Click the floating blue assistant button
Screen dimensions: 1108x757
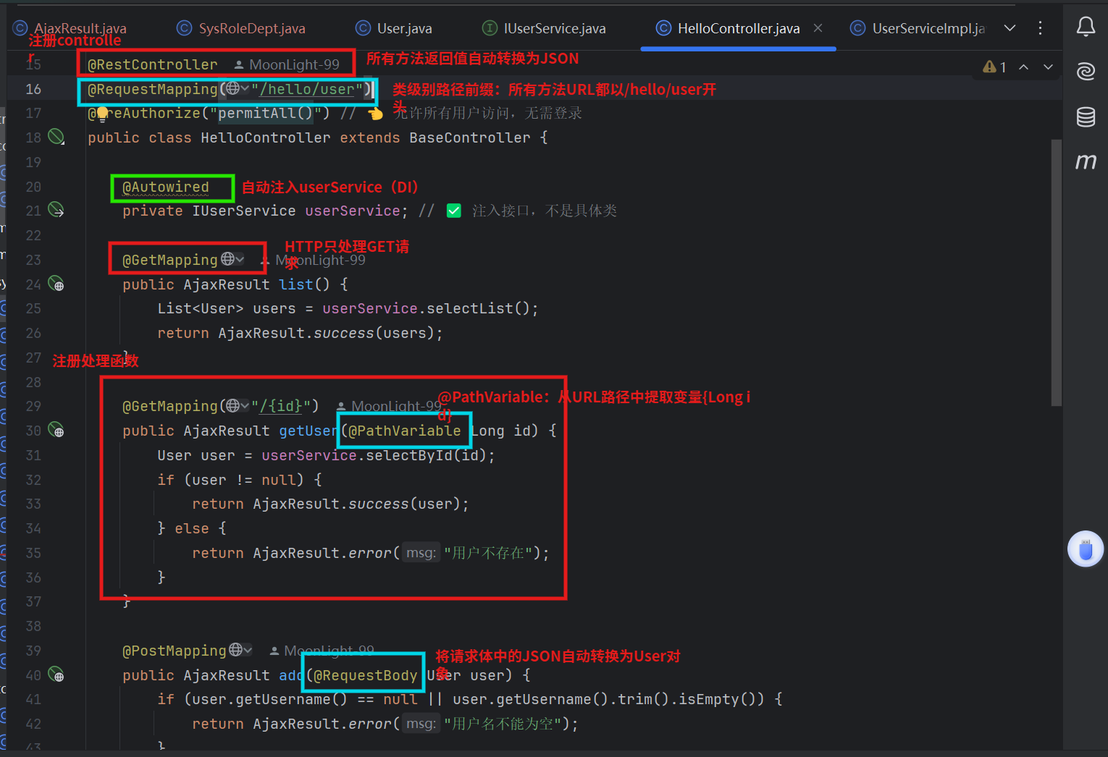(1086, 549)
